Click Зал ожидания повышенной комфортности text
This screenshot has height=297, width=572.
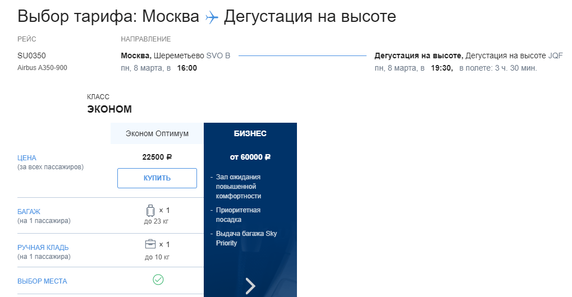238,187
